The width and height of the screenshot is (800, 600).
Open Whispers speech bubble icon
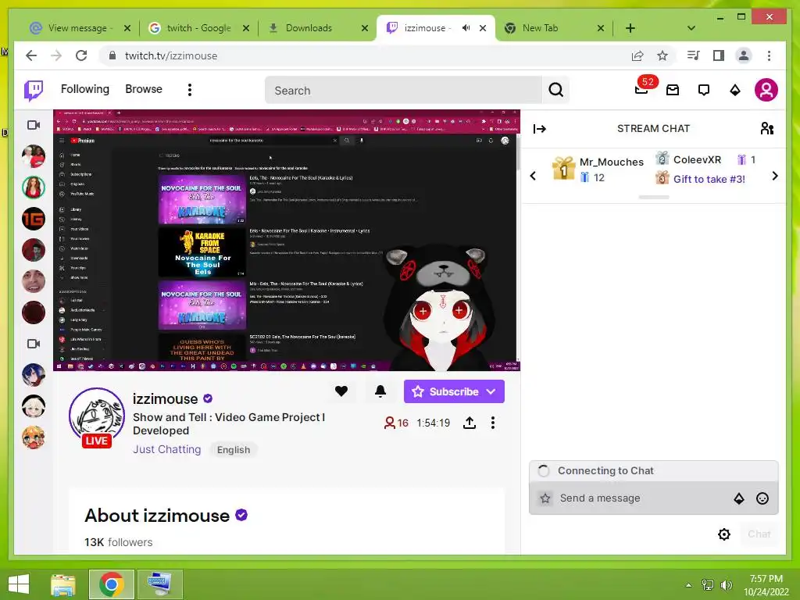click(x=704, y=91)
